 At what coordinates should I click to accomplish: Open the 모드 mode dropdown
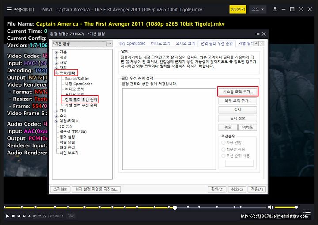257,9
